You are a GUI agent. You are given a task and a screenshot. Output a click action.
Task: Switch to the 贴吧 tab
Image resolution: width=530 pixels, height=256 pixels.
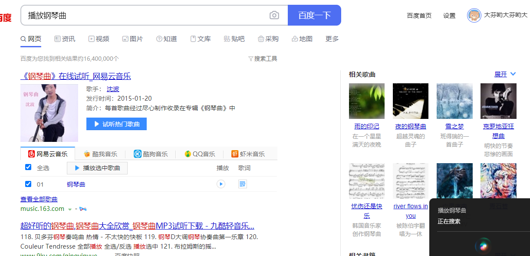point(234,39)
